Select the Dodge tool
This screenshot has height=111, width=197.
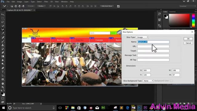click(x=3, y=64)
